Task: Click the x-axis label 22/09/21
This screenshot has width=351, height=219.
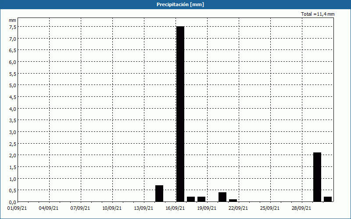Action: [x=238, y=208]
